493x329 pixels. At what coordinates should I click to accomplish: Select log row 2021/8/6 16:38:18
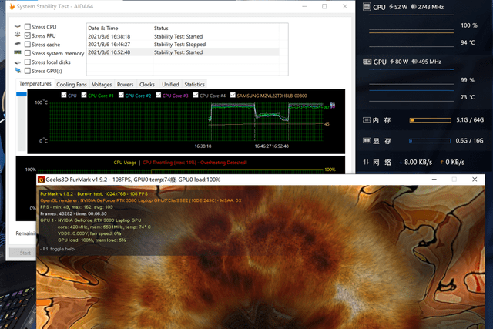(x=183, y=36)
